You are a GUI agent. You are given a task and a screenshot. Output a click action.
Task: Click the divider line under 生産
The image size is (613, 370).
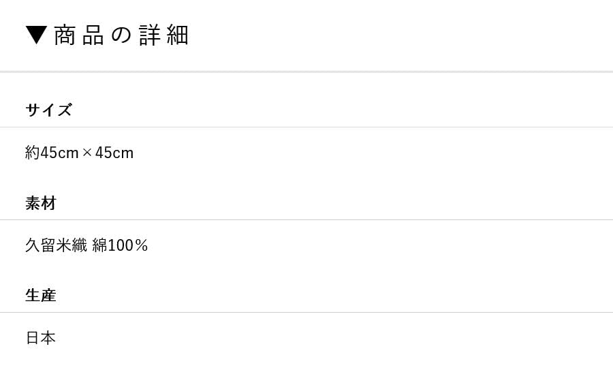[306, 313]
